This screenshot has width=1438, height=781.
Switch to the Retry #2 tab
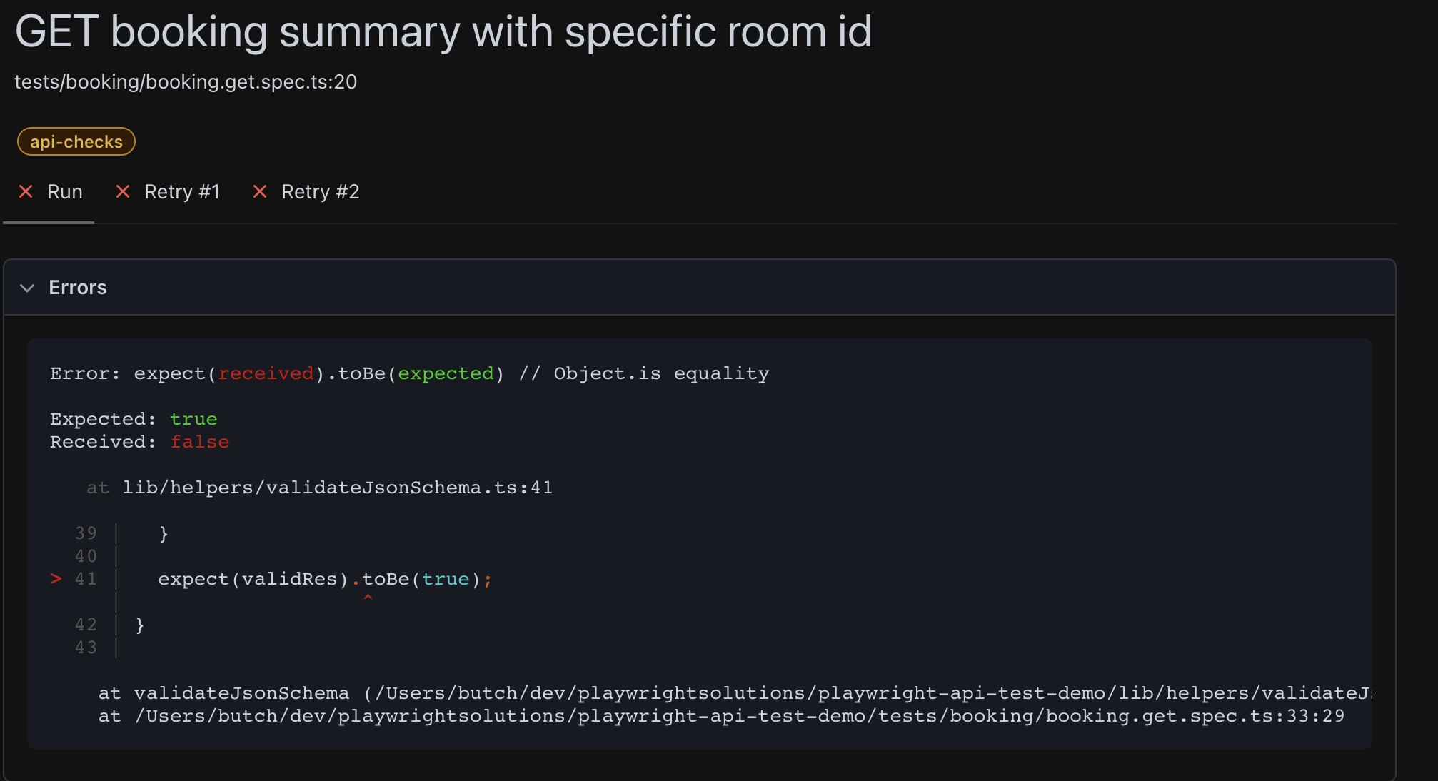coord(320,191)
